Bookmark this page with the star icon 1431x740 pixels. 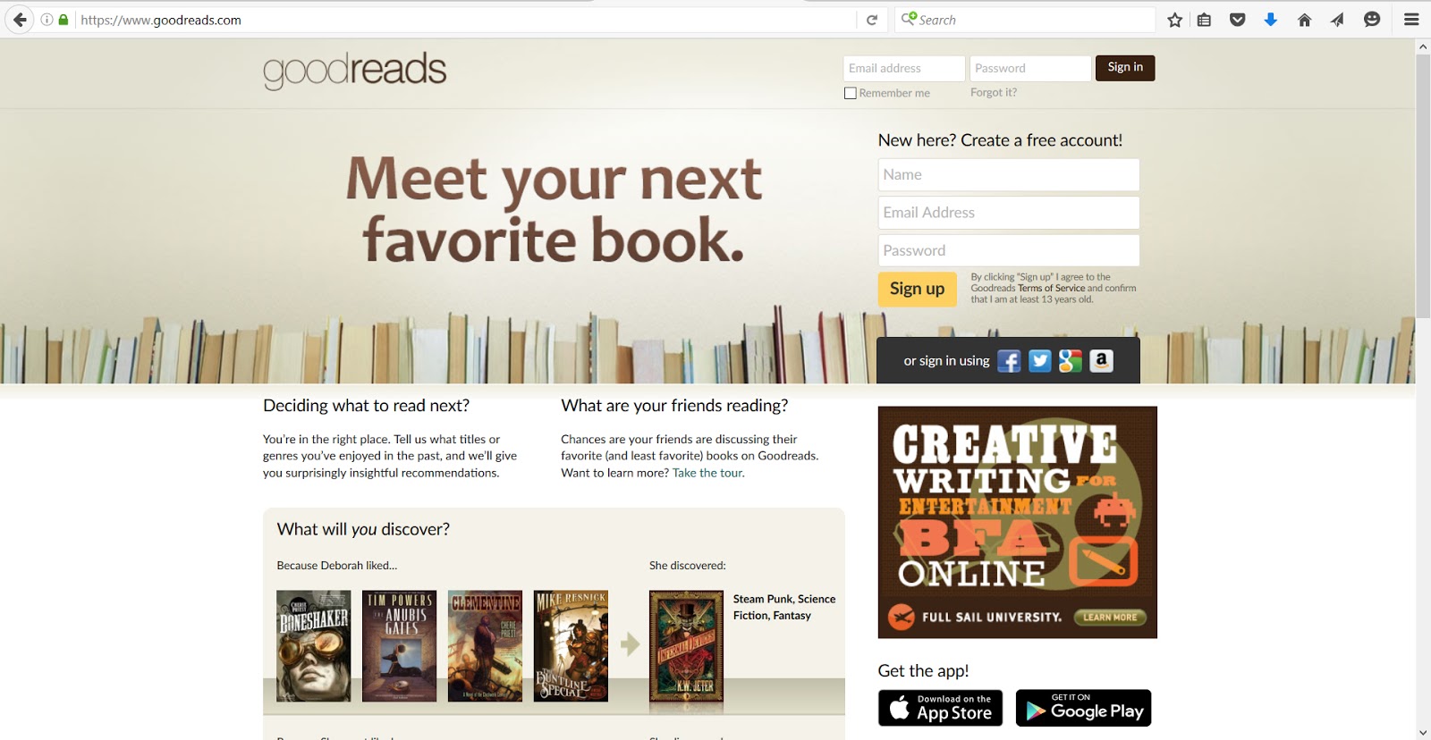tap(1174, 20)
